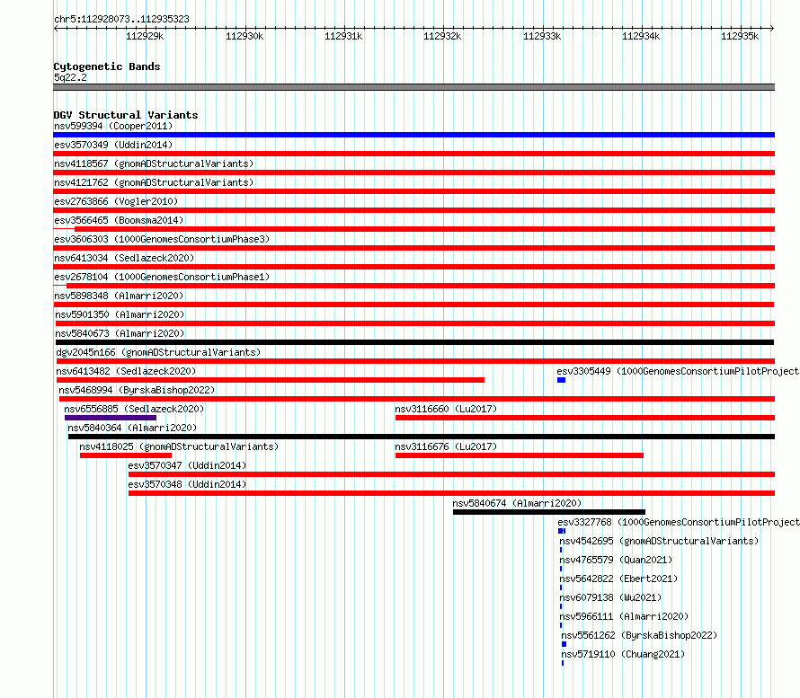Image resolution: width=800 pixels, height=698 pixels.
Task: Open esv3327768 (1000GenomesConsortiumPilotProject) label
Action: click(679, 522)
